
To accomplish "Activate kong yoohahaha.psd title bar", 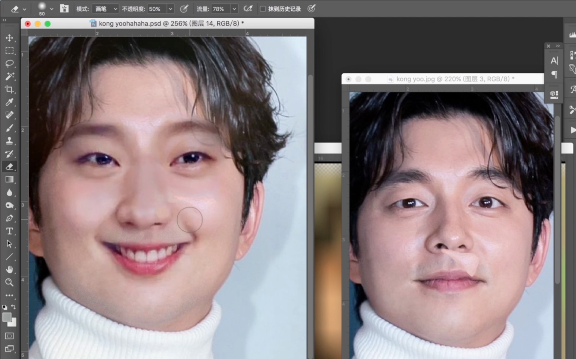I will pyautogui.click(x=166, y=24).
